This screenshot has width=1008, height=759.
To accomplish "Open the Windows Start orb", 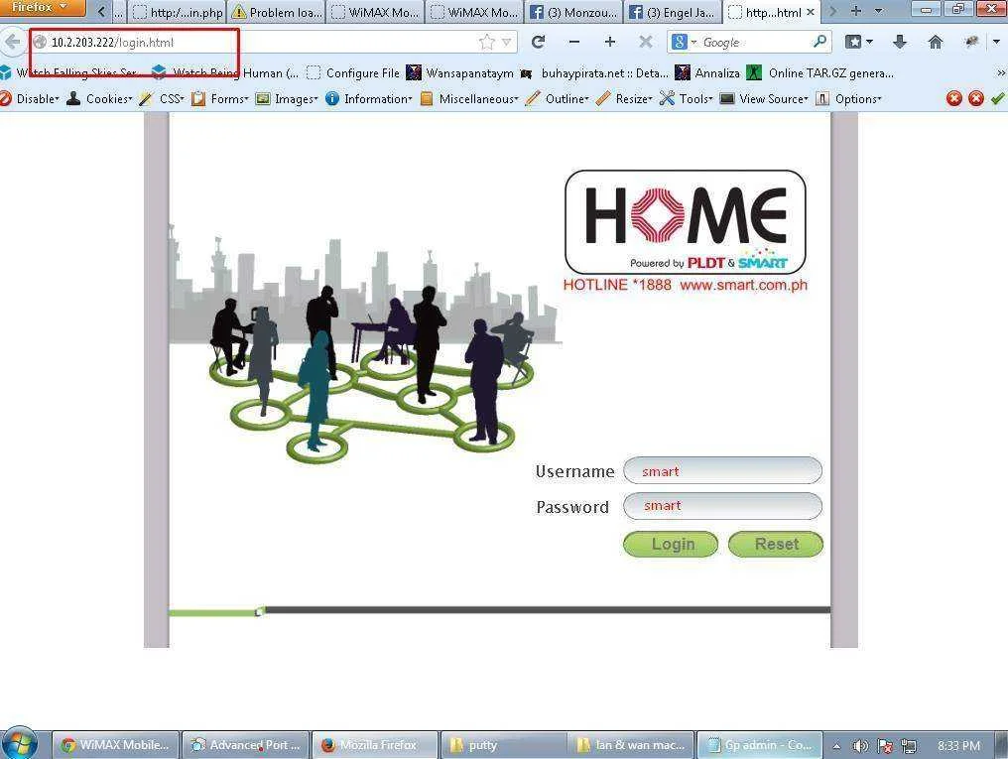I will pos(19,744).
